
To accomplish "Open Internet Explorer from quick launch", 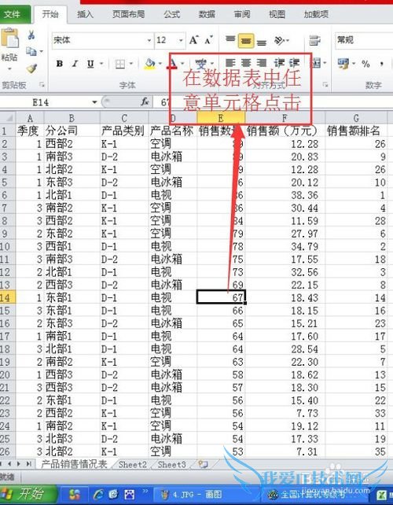I will pos(97,494).
